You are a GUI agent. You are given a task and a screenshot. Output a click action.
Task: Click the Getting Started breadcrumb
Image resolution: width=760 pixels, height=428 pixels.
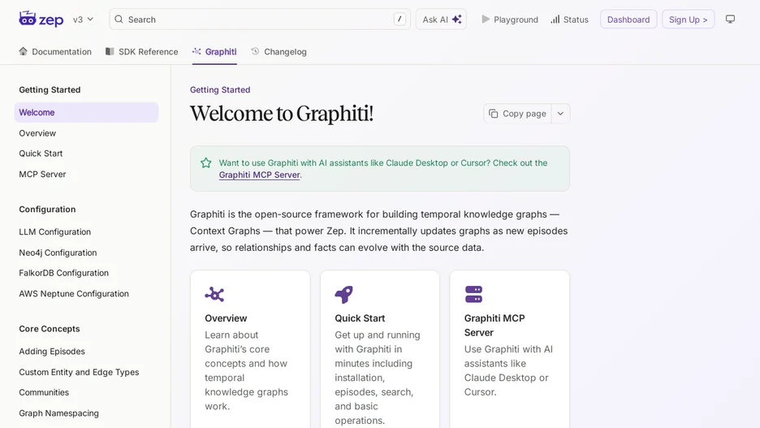coord(220,89)
